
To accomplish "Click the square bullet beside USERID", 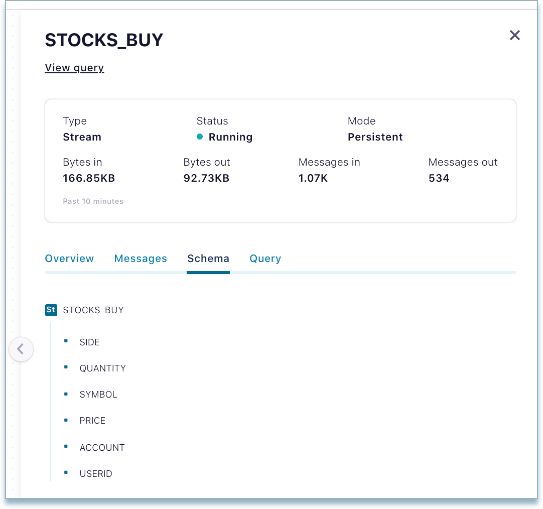I will coord(66,473).
